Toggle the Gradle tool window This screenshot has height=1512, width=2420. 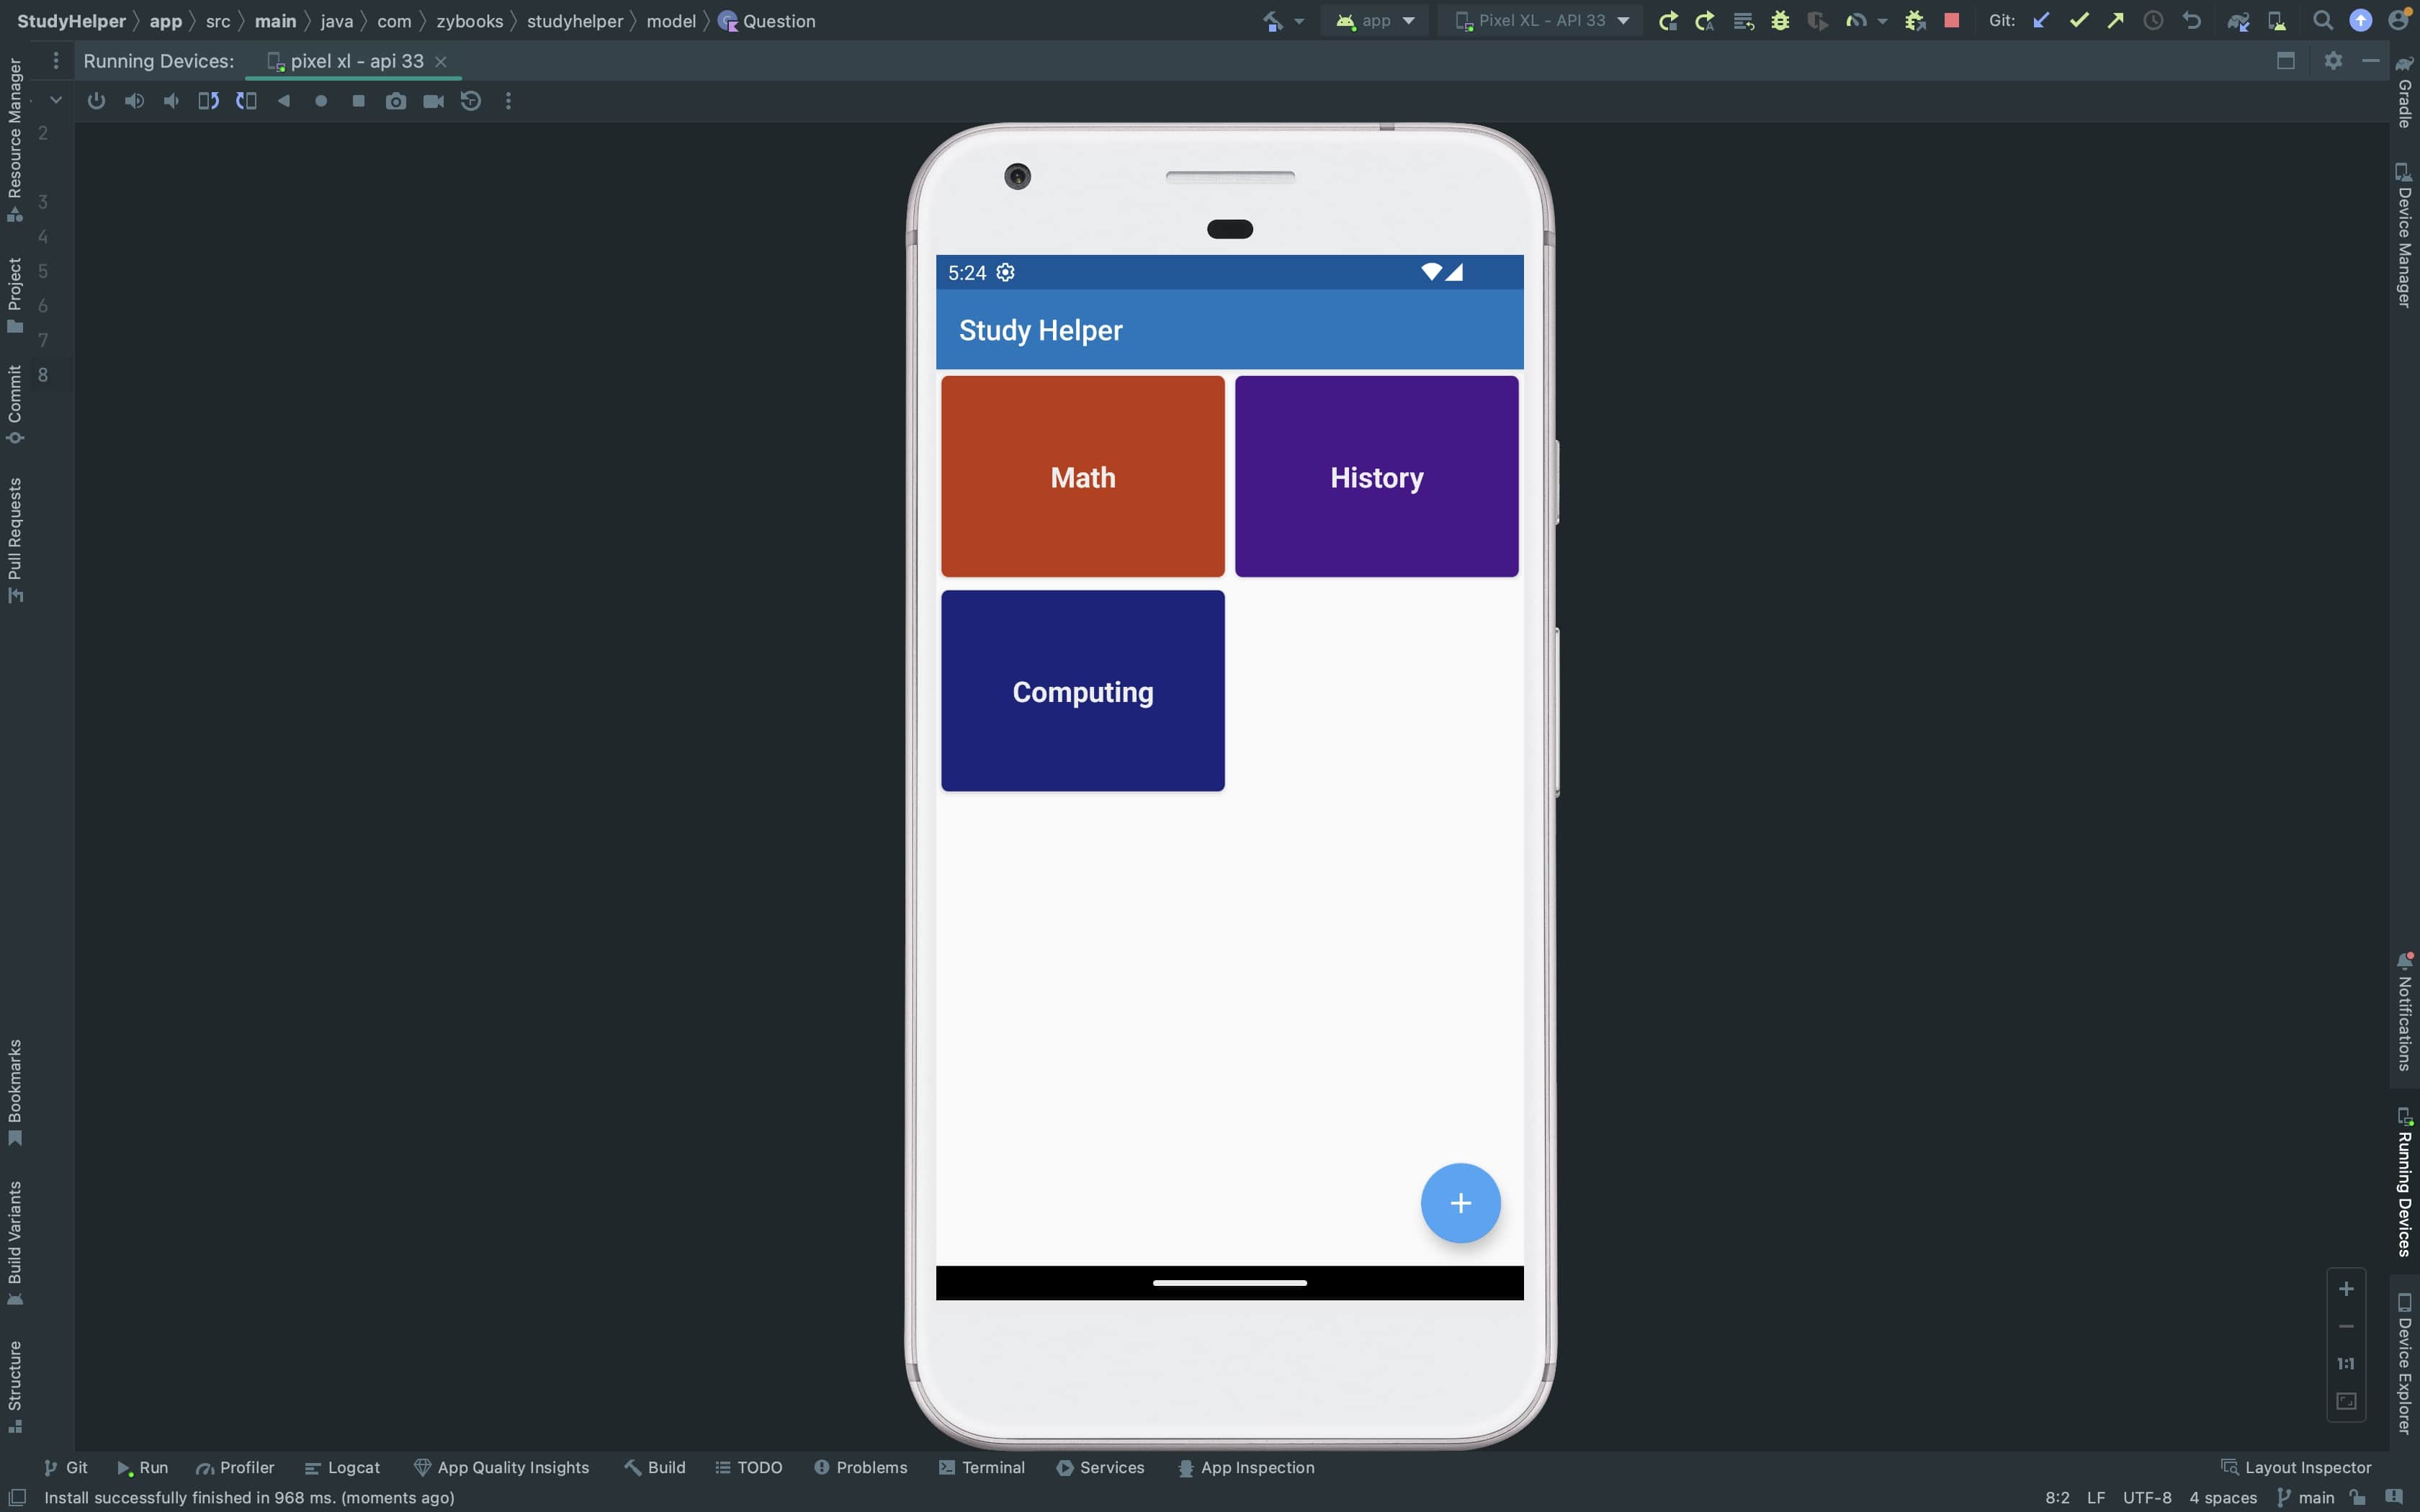click(2405, 92)
